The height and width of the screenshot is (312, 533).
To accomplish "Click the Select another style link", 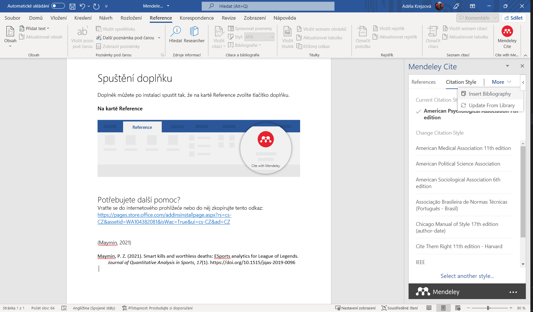I will click(467, 276).
